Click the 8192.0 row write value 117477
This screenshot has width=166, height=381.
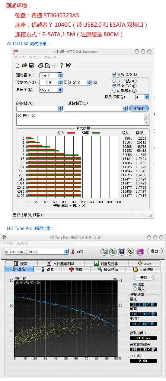pyautogui.click(x=126, y=196)
